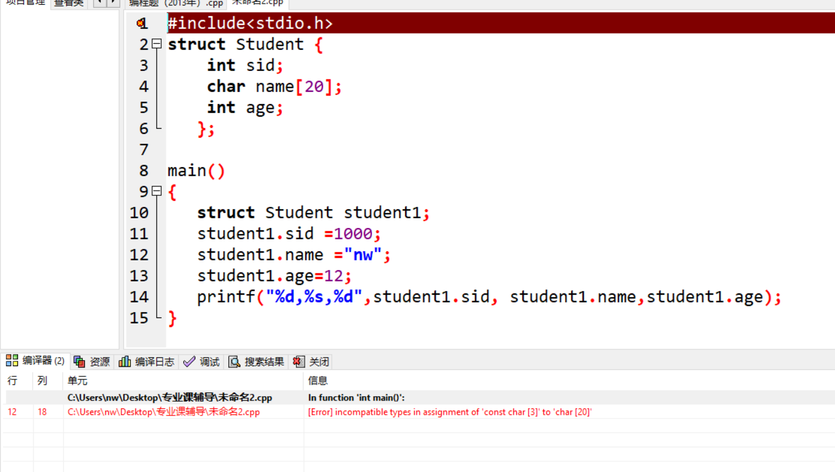Click the 'struct Student {' code line
Screen dimensions: 835x472
coord(245,44)
